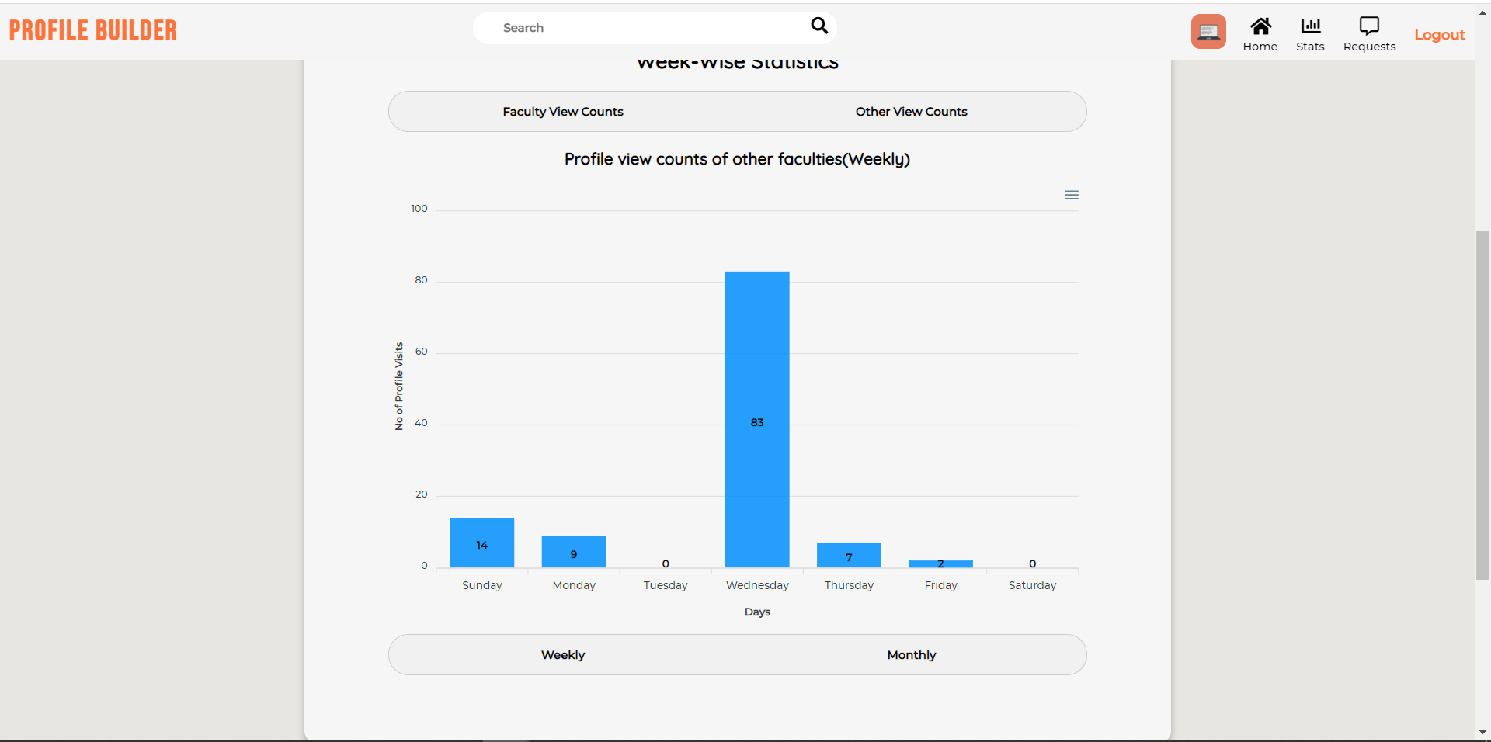The width and height of the screenshot is (1491, 742).
Task: Open the Profile Builder logo
Action: [92, 30]
